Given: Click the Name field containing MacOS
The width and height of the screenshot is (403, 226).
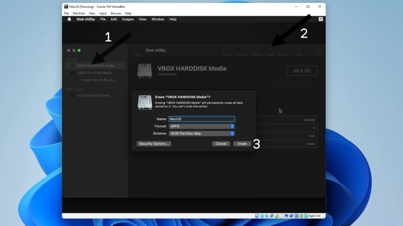Looking at the screenshot, I should pos(202,119).
